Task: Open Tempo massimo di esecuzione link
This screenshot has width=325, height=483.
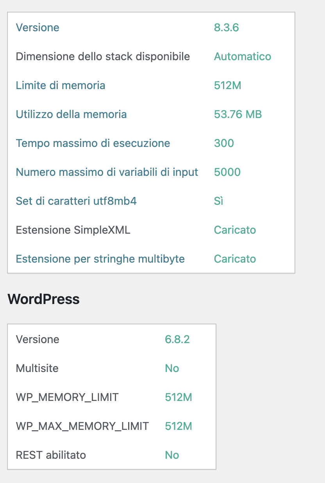Action: [93, 143]
